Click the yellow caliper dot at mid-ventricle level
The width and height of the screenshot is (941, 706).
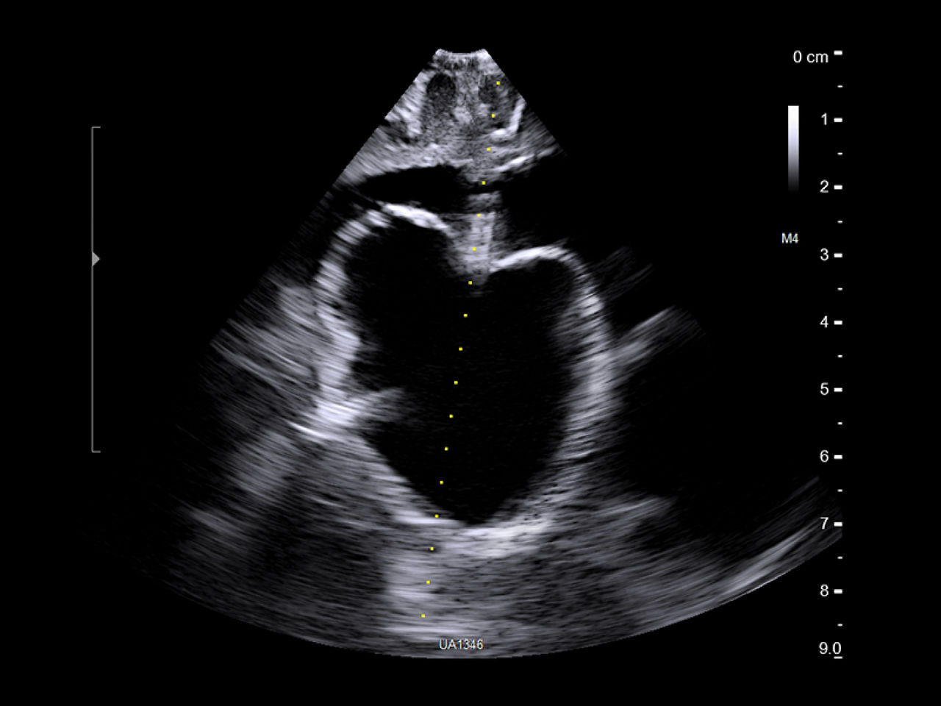(x=455, y=383)
